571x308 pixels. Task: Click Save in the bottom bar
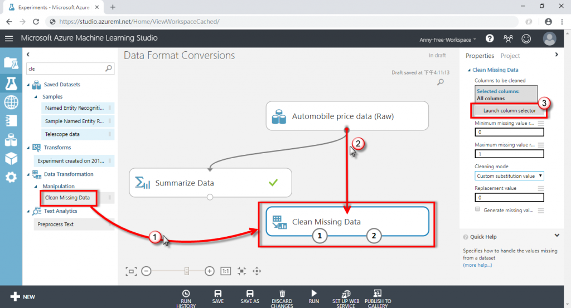pos(218,297)
